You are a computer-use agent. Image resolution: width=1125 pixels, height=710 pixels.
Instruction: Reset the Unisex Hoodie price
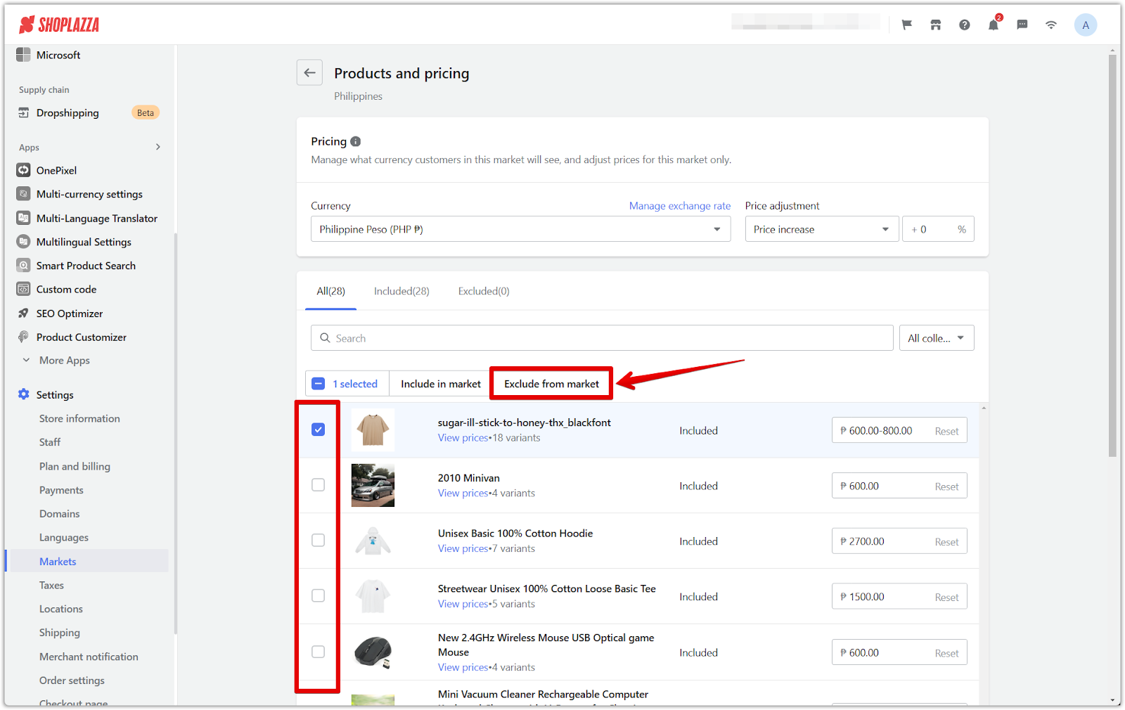point(946,542)
